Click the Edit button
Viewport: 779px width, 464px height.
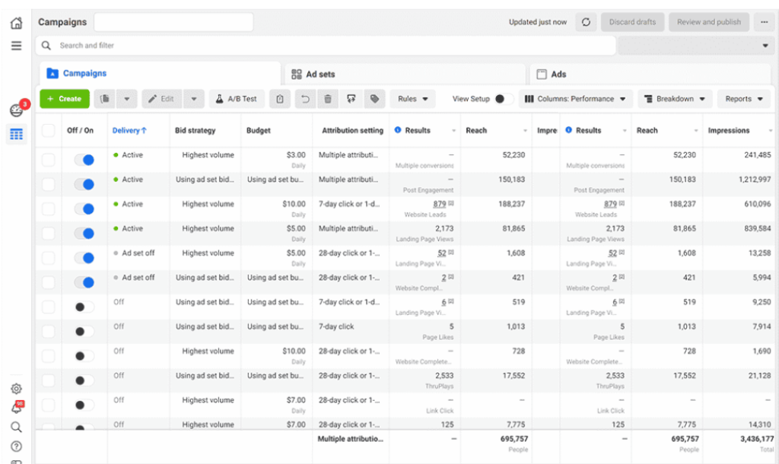(x=162, y=99)
